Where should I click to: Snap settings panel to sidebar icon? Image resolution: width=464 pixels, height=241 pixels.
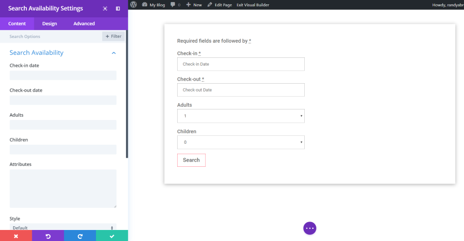point(118,8)
